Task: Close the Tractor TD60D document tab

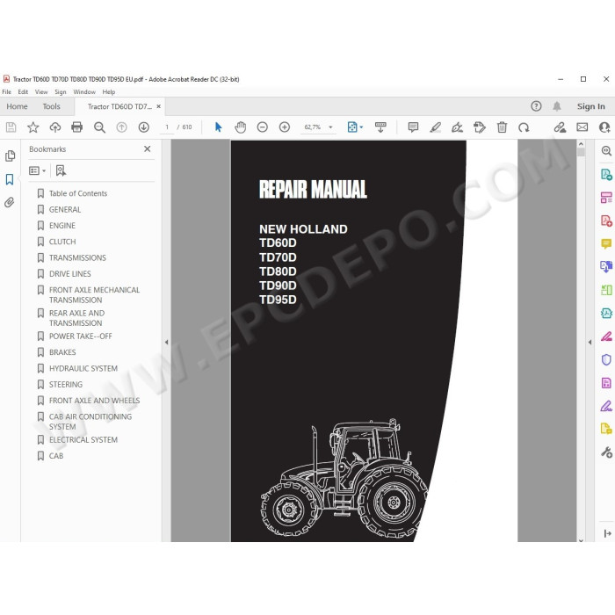Action: 158,106
